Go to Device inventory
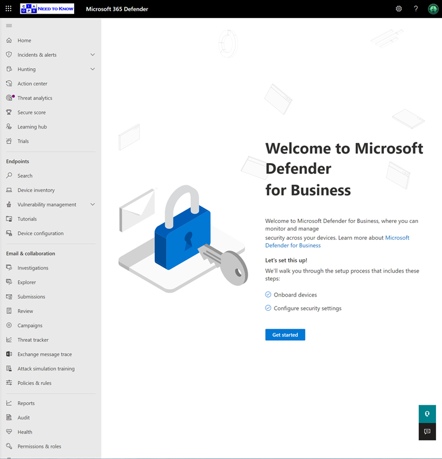The width and height of the screenshot is (442, 459). (x=36, y=190)
